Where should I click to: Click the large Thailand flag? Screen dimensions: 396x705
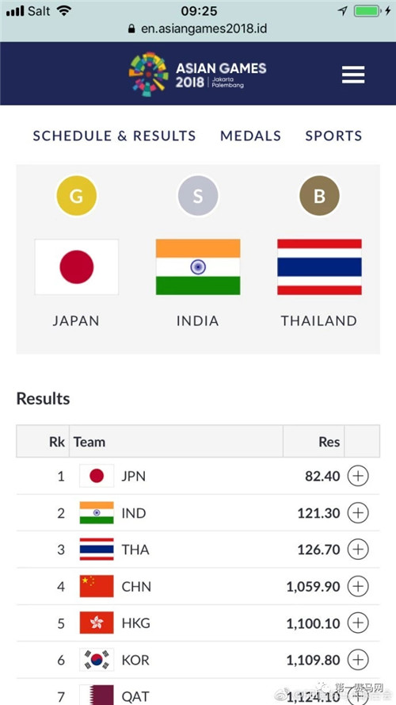[320, 267]
